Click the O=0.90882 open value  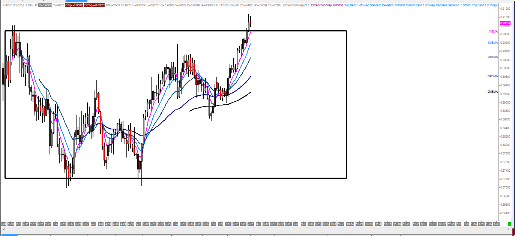167,6
